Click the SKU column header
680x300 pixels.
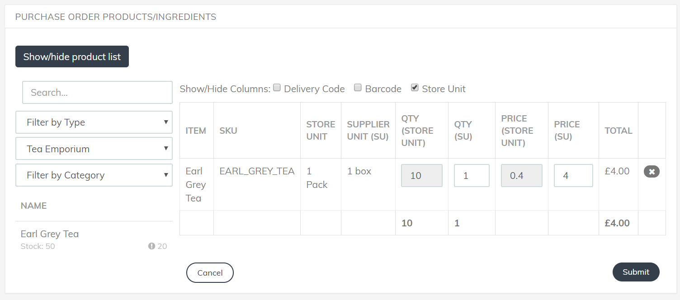[x=228, y=131]
